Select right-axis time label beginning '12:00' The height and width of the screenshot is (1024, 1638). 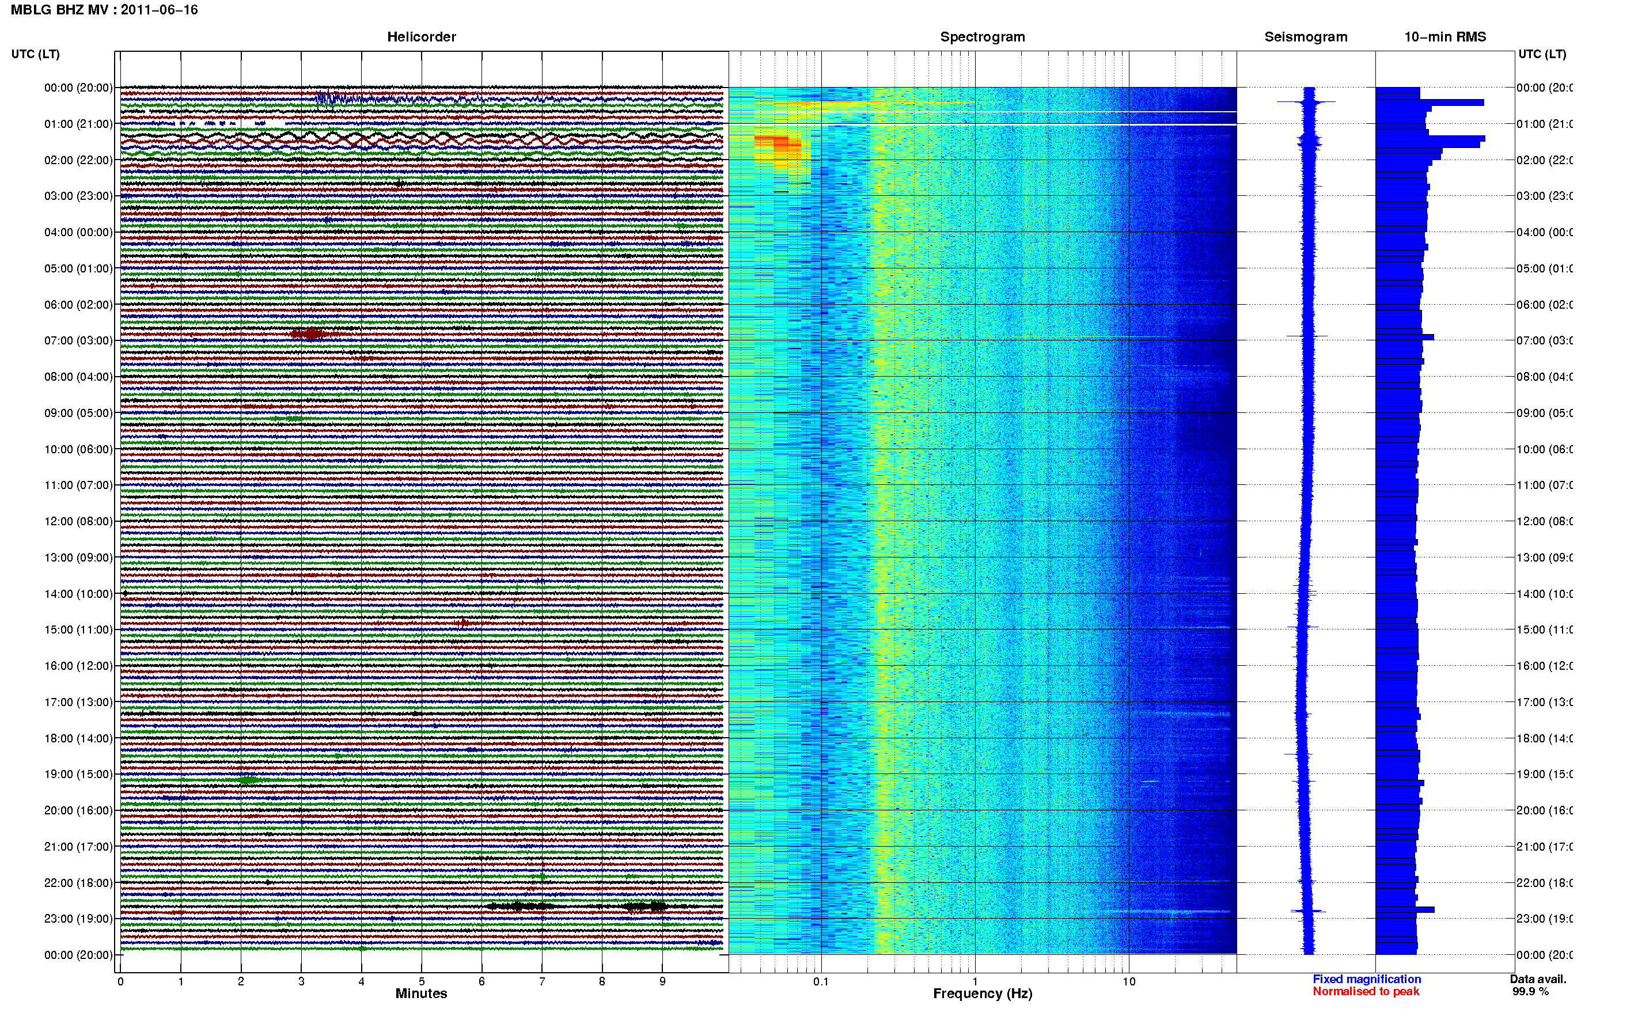1544,521
